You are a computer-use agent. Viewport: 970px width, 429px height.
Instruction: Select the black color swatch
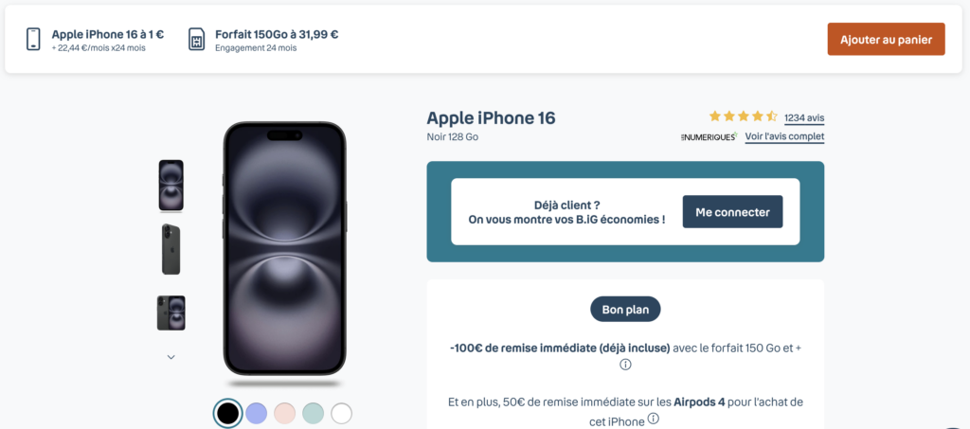227,413
